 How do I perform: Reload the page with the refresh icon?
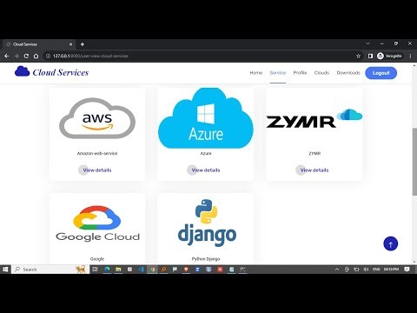point(26,56)
